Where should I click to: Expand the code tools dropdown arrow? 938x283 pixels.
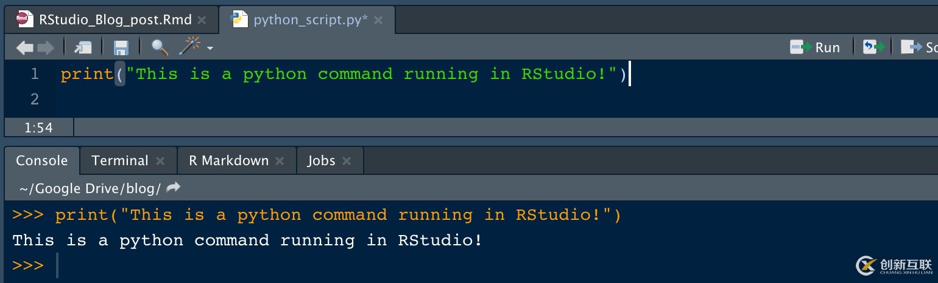[210, 48]
